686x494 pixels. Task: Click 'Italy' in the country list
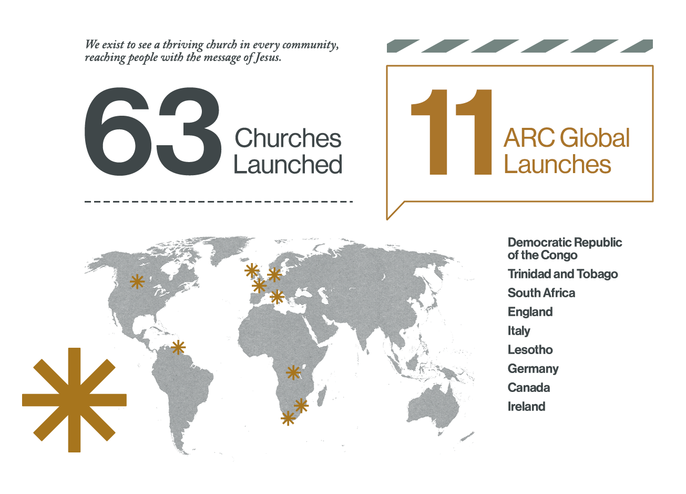pos(519,331)
